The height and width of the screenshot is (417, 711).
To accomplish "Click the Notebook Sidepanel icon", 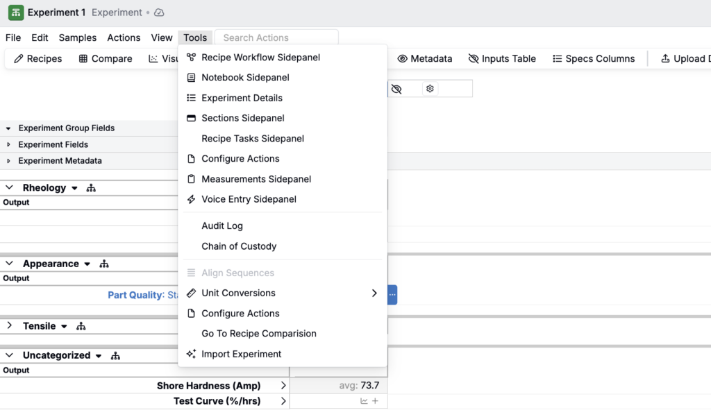I will pyautogui.click(x=191, y=78).
